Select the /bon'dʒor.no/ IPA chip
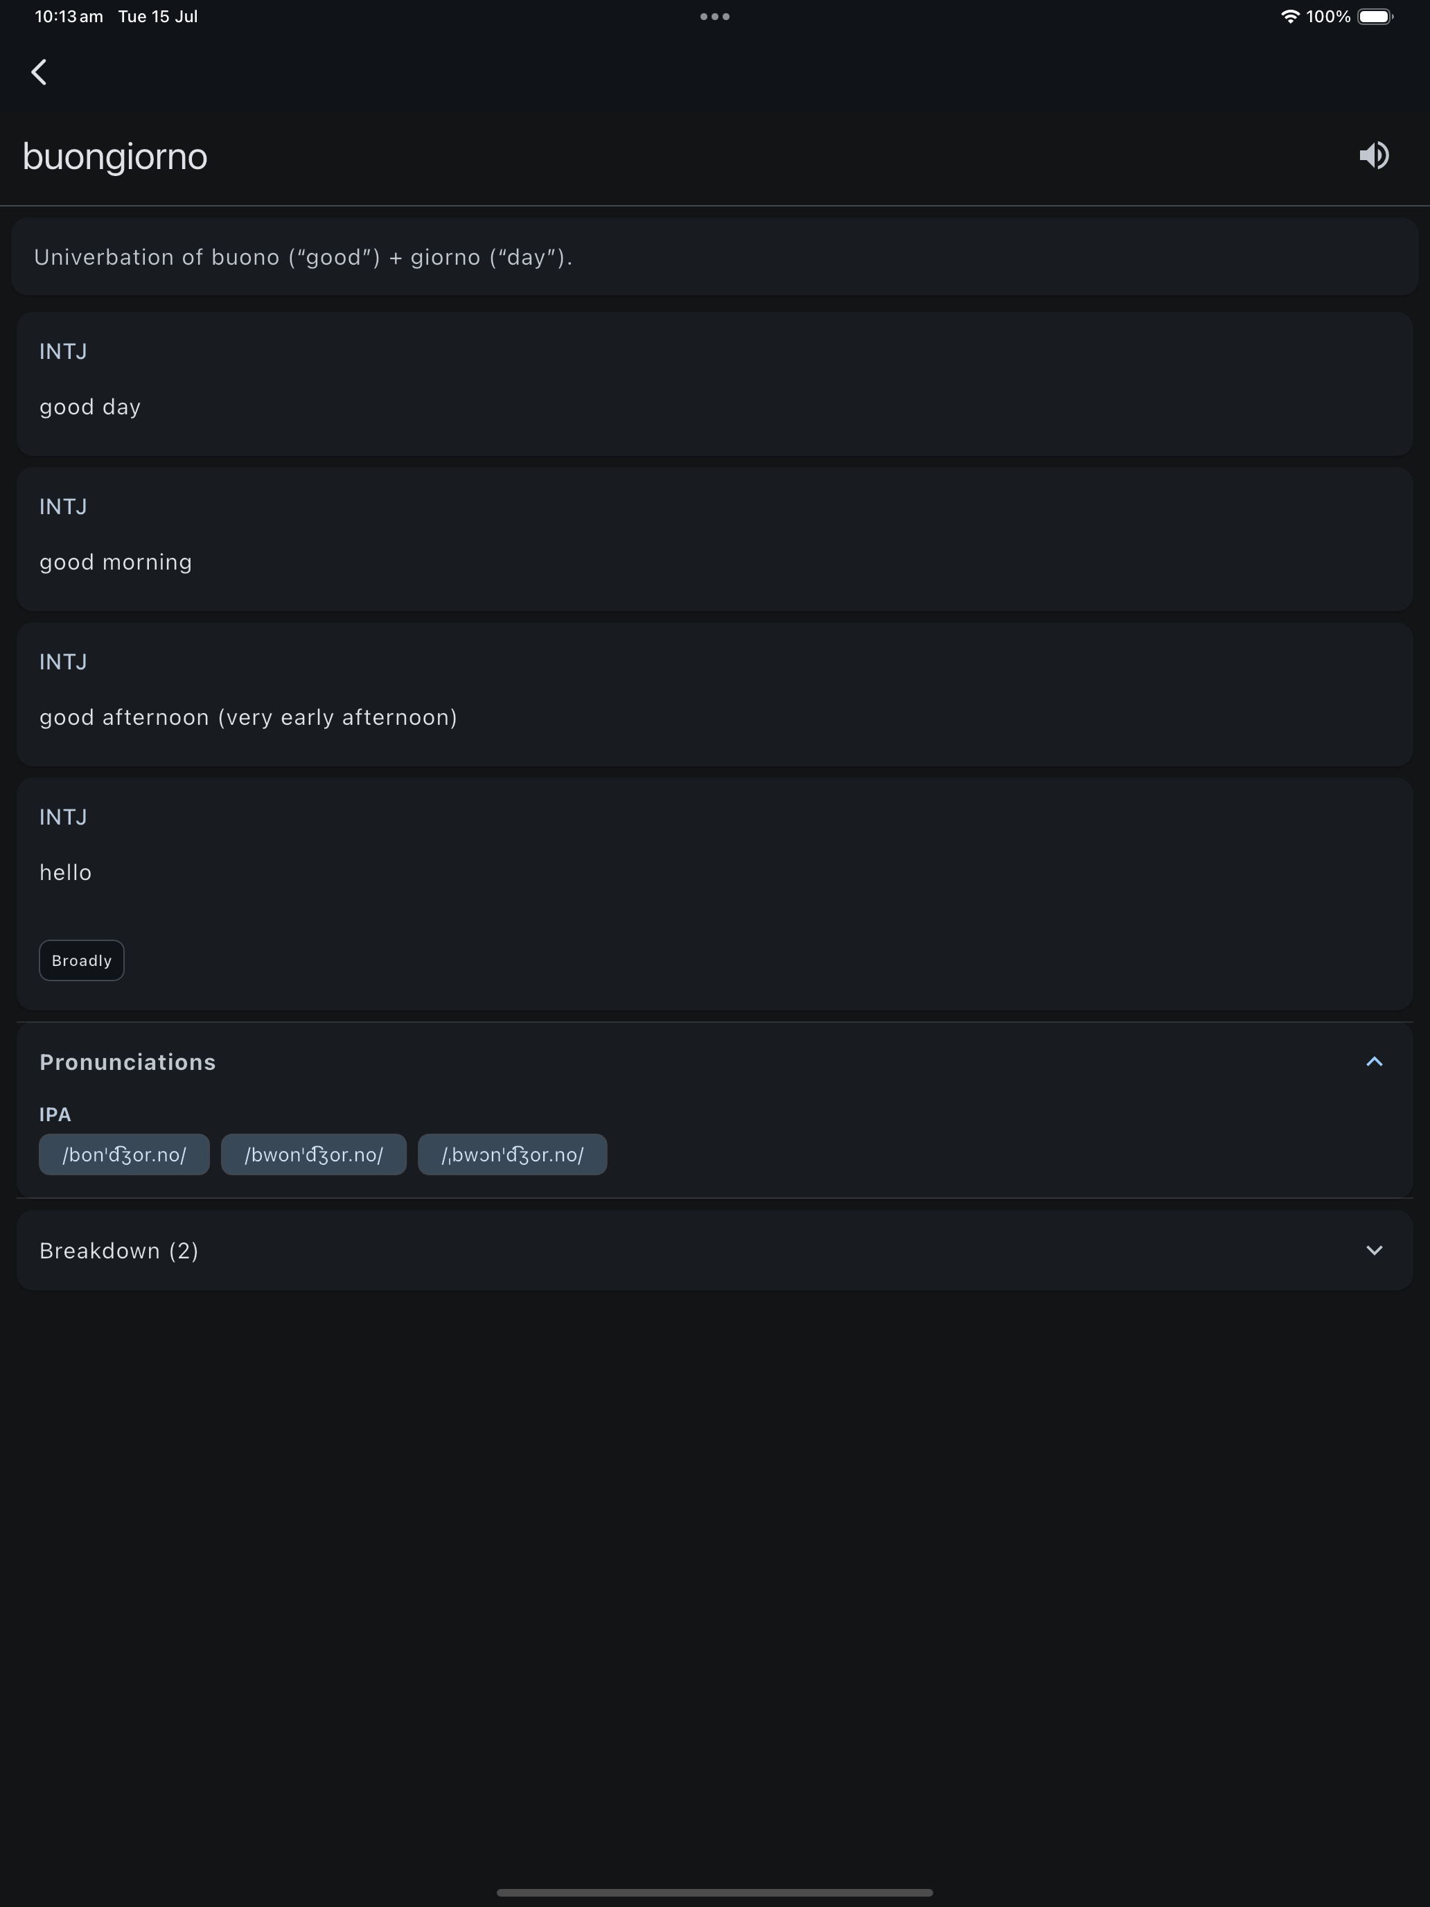The image size is (1430, 1907). [123, 1154]
